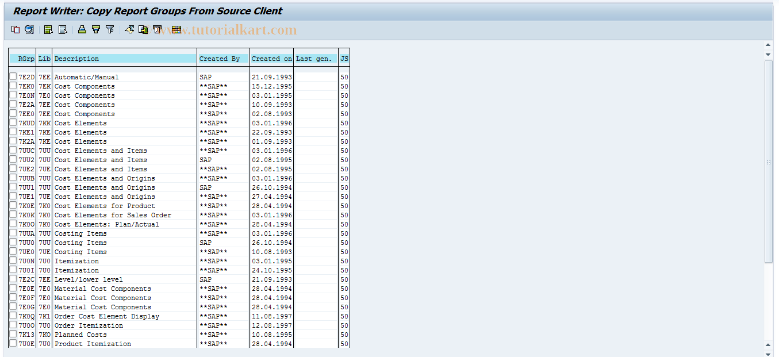Click the Description column header

point(123,58)
